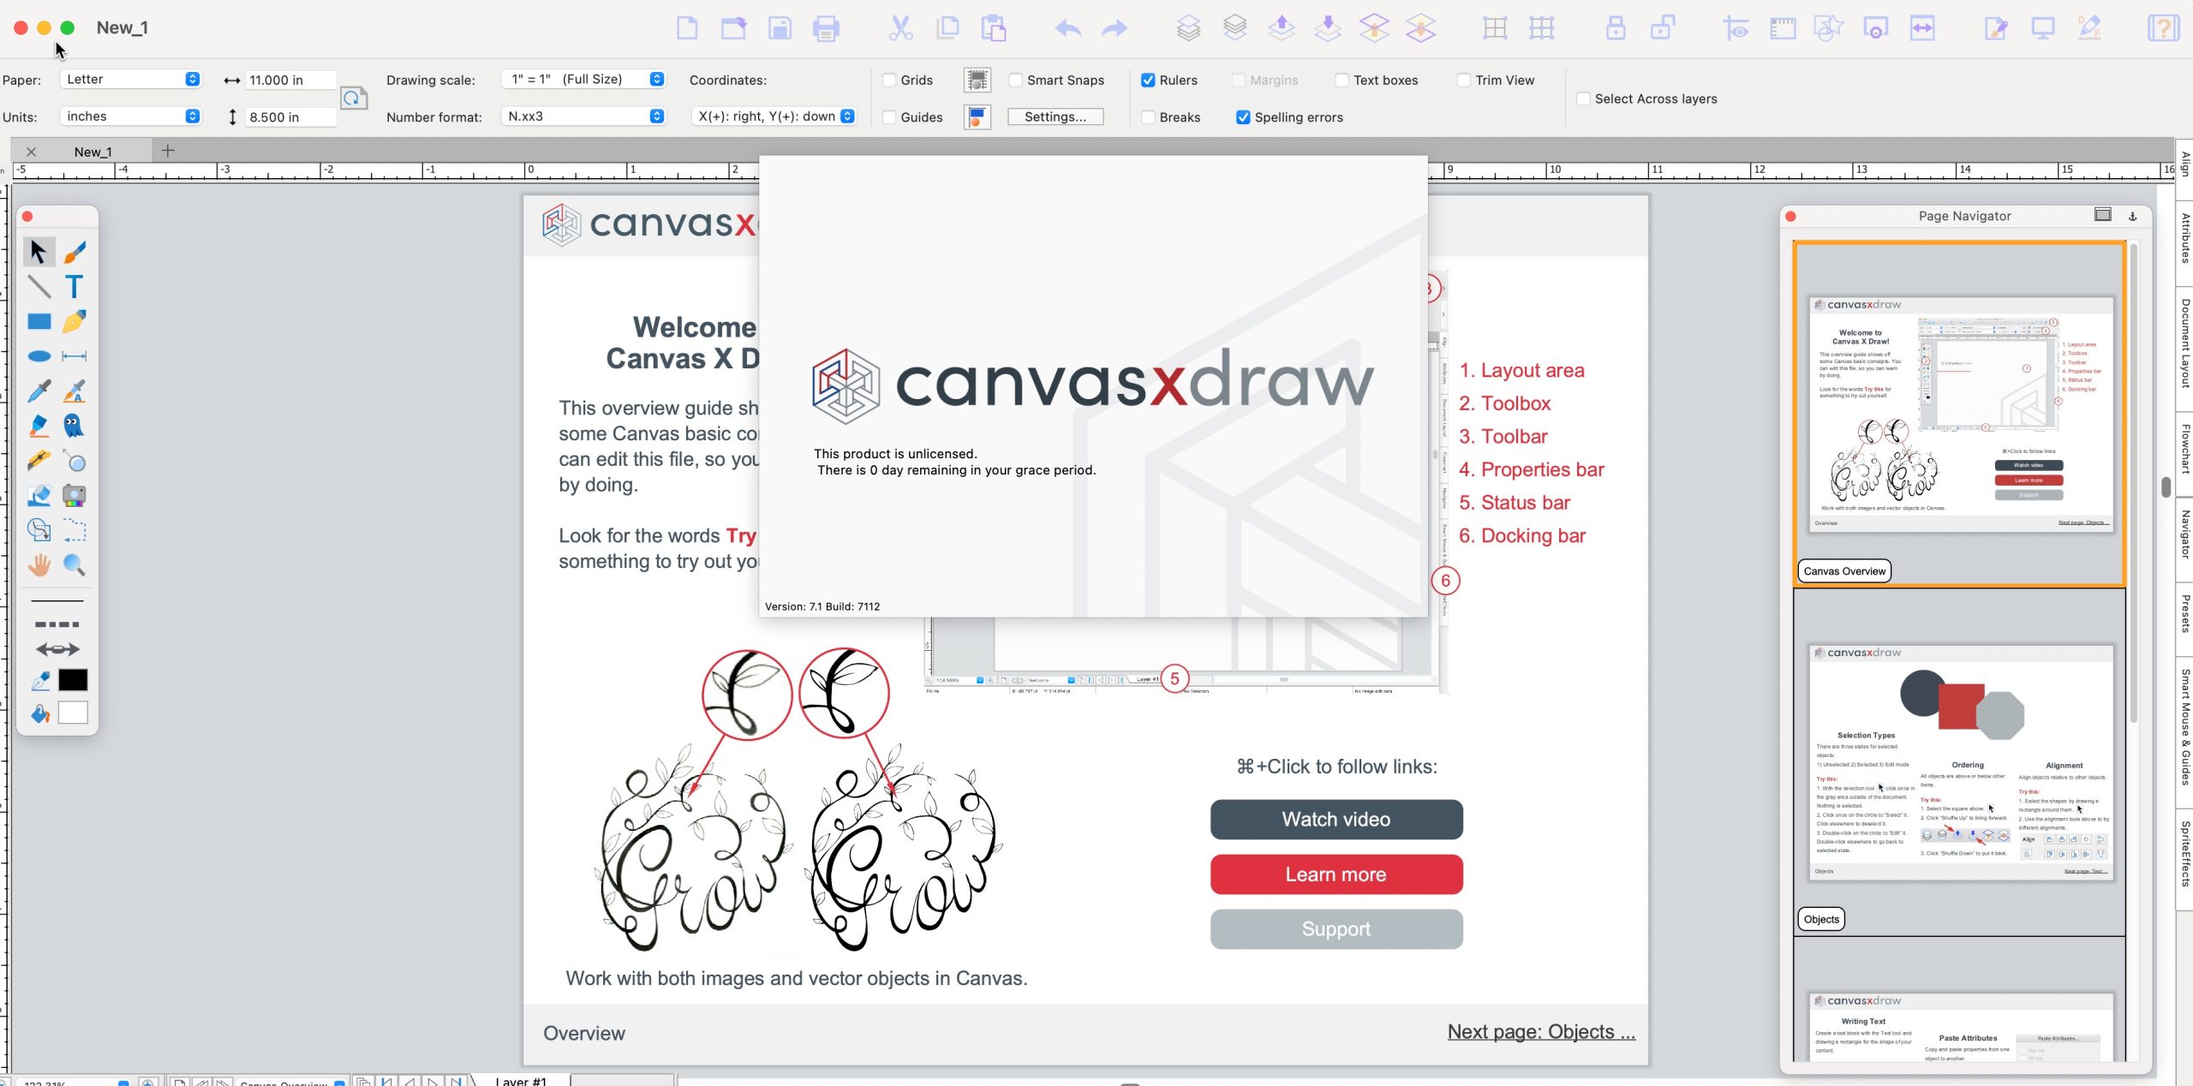Click the paper width 11.000 in field
Screen dimensions: 2193x1086
point(290,80)
